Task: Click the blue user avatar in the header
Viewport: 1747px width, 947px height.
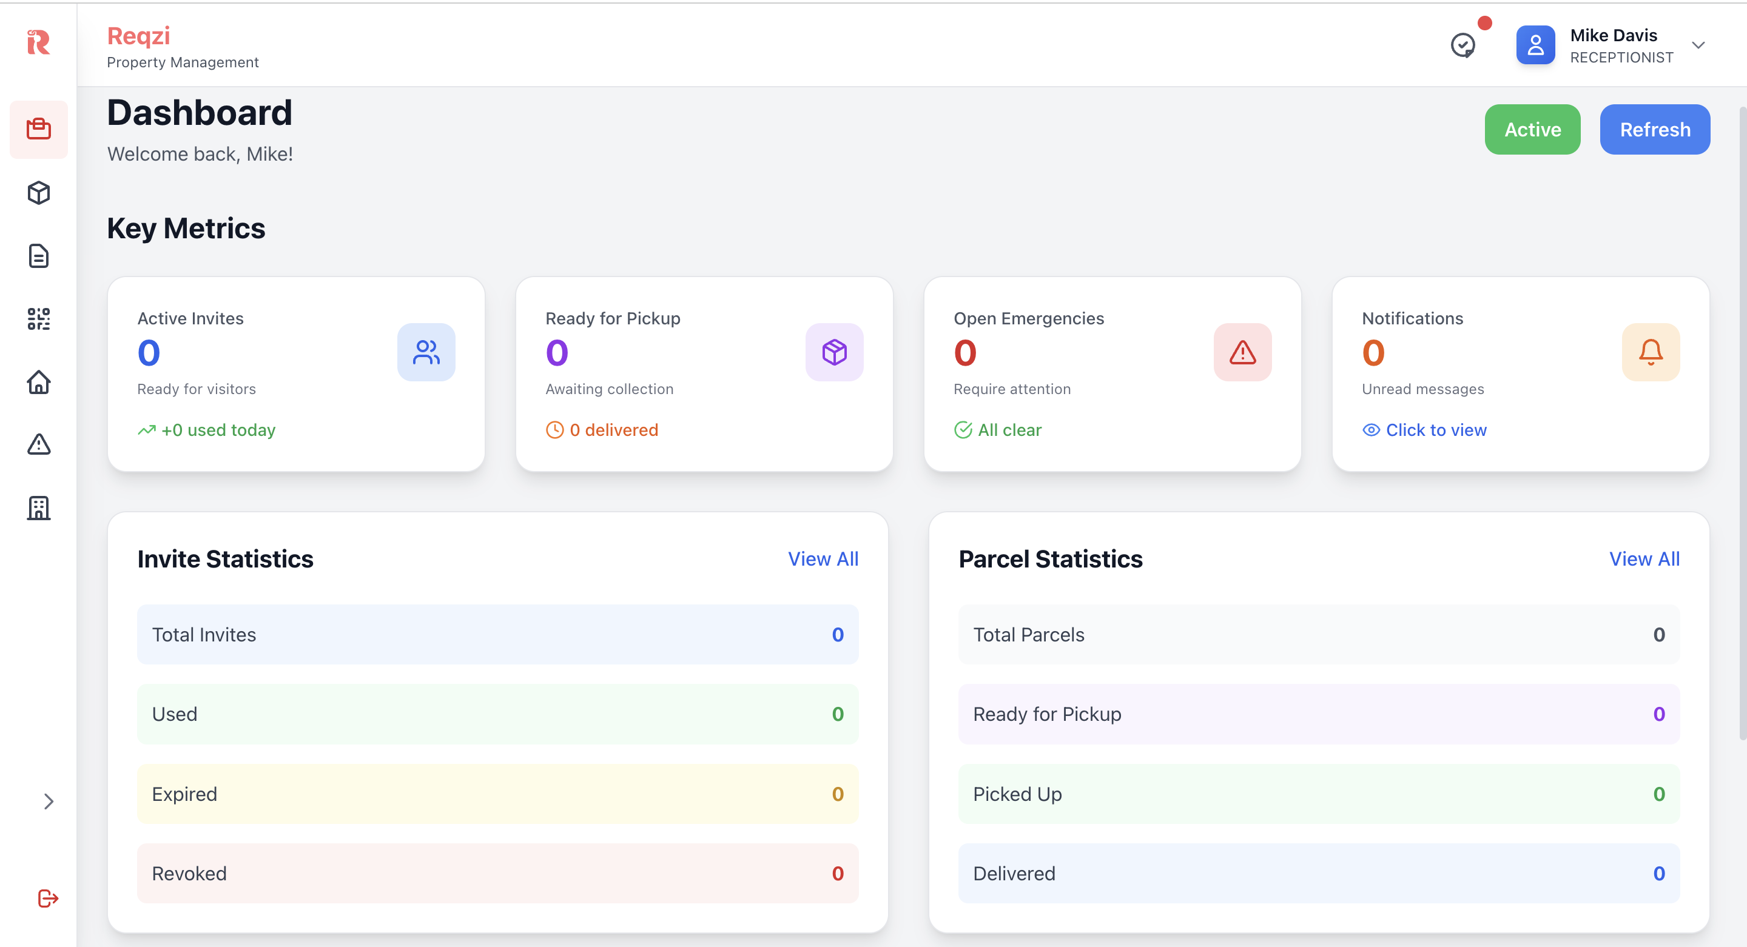Action: point(1535,45)
